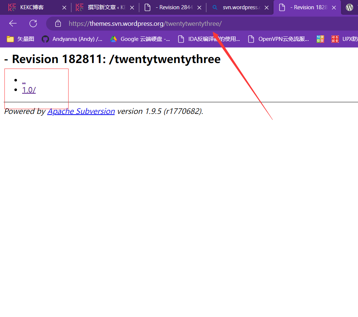Image resolution: width=358 pixels, height=317 pixels.
Task: Reload the current page
Action: (x=33, y=24)
